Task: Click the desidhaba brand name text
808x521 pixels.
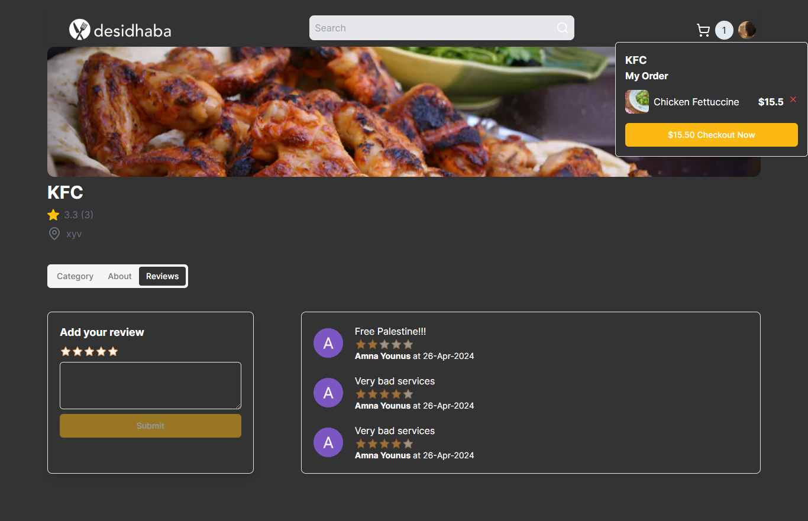Action: pyautogui.click(x=132, y=30)
